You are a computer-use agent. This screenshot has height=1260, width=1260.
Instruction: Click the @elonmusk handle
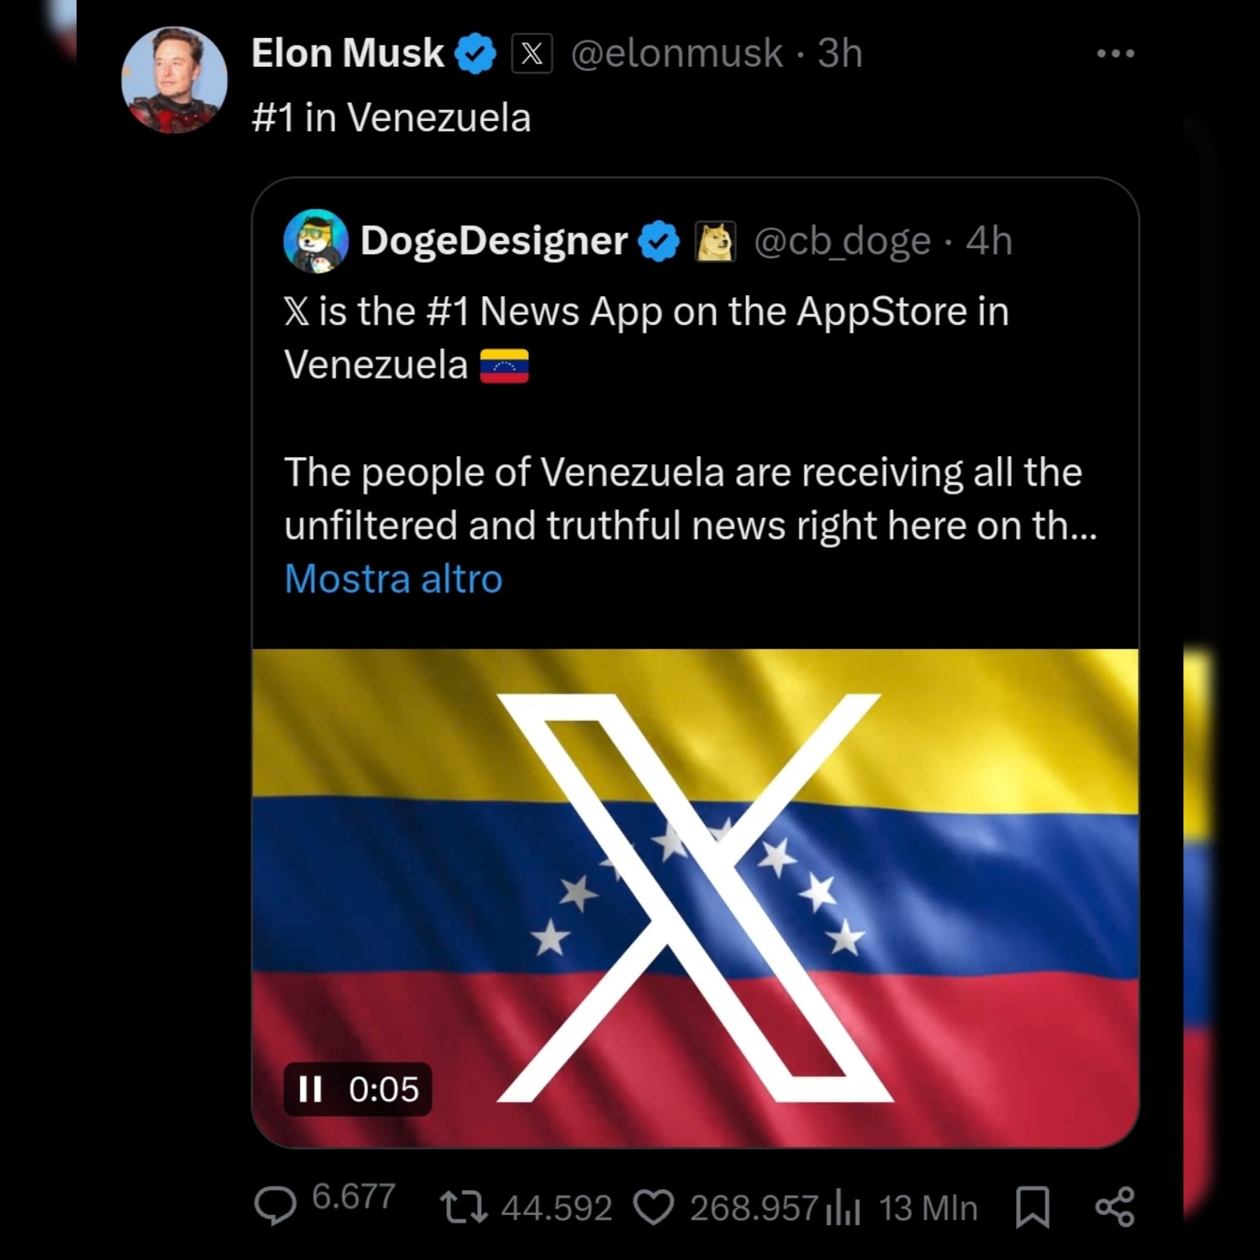coord(677,53)
